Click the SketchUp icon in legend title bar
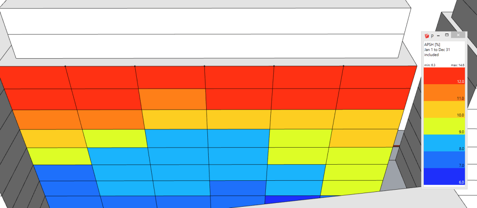Image resolution: width=477 pixels, height=208 pixels. pos(427,36)
